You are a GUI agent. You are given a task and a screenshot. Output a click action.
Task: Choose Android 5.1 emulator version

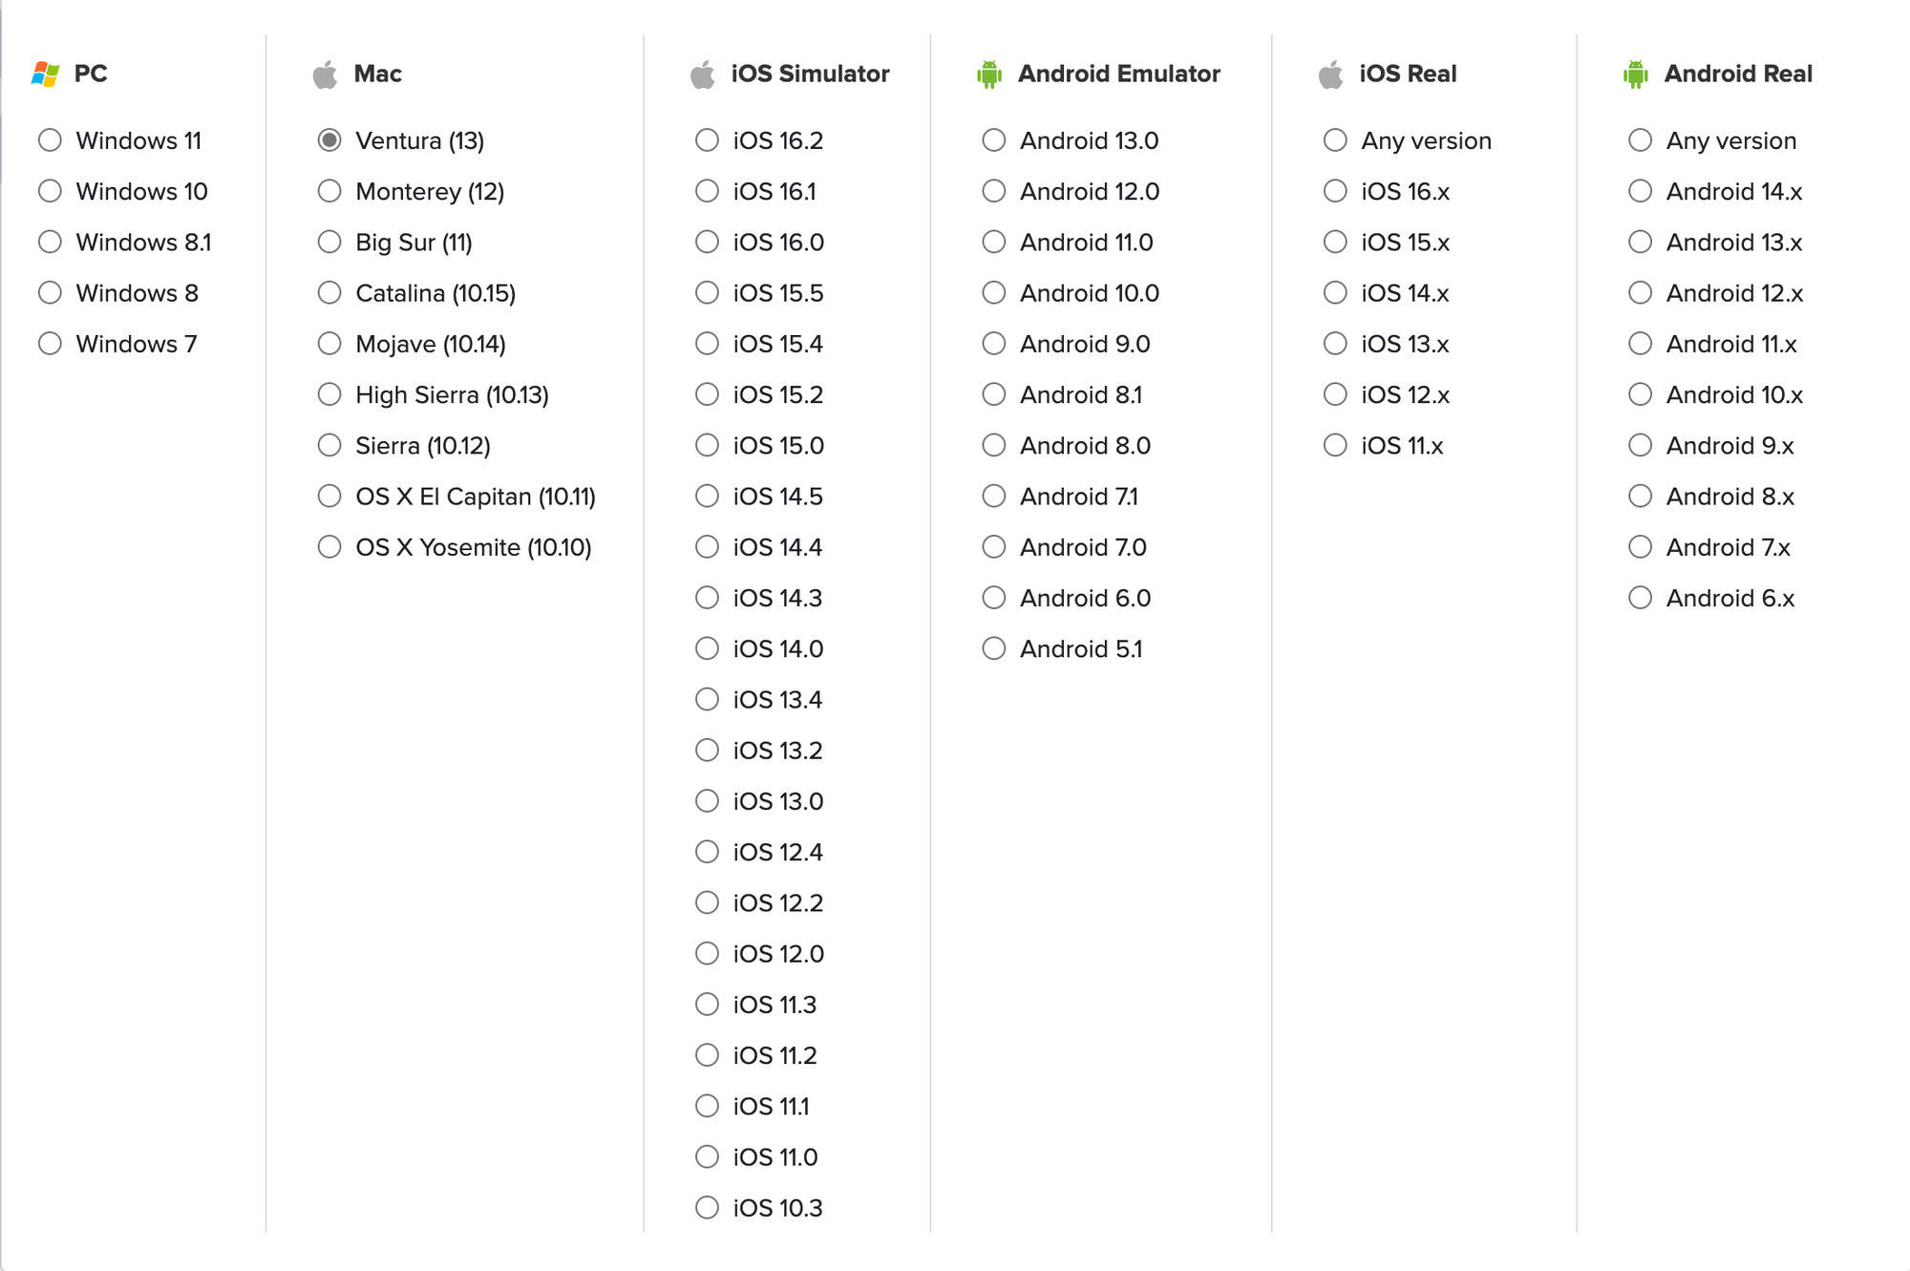[994, 648]
